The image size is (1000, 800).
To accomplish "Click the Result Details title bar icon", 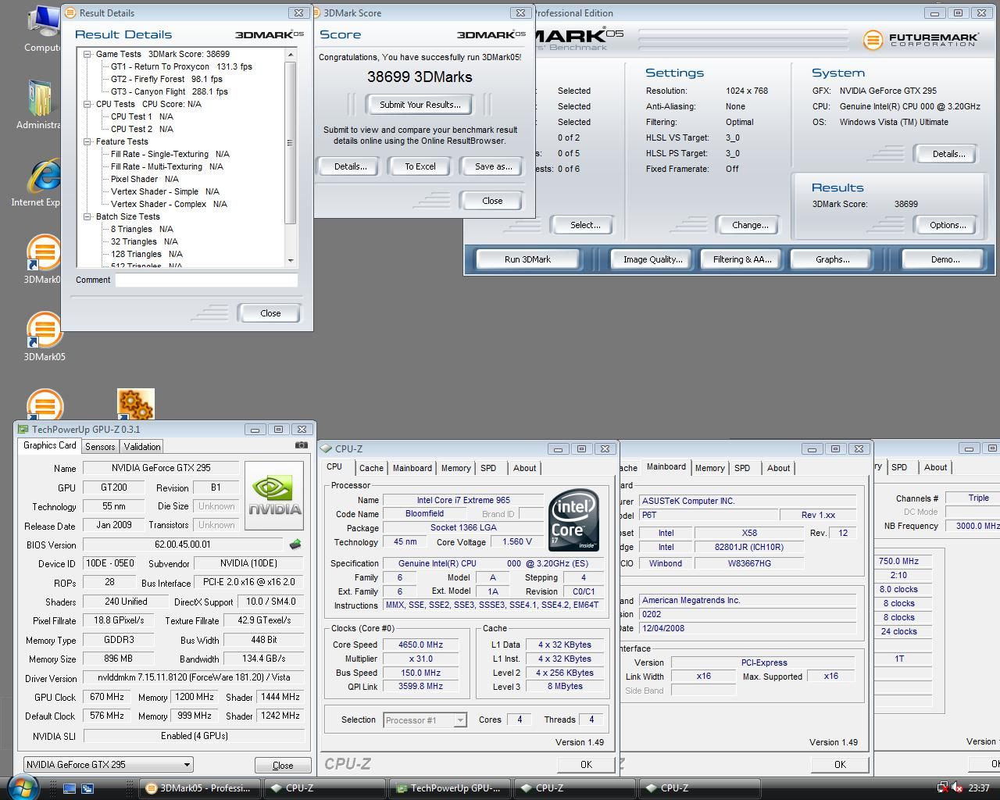I will 70,12.
